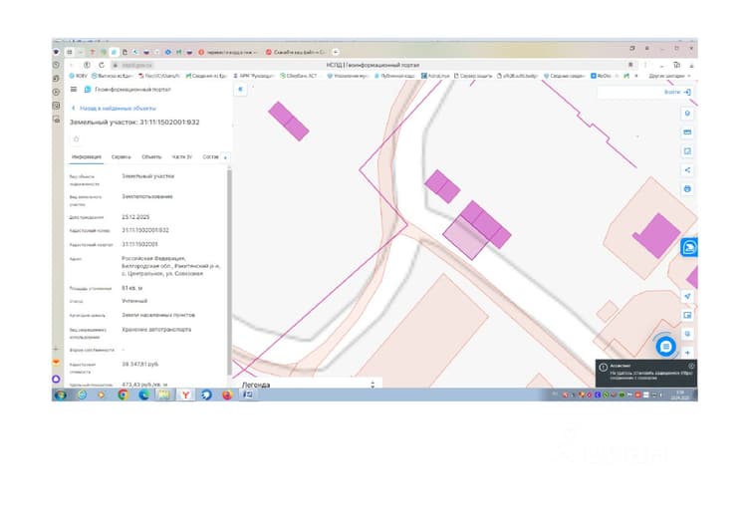The image size is (747, 528).
Task: Select cadastral number value 31:11:1502001:932
Action: point(145,230)
